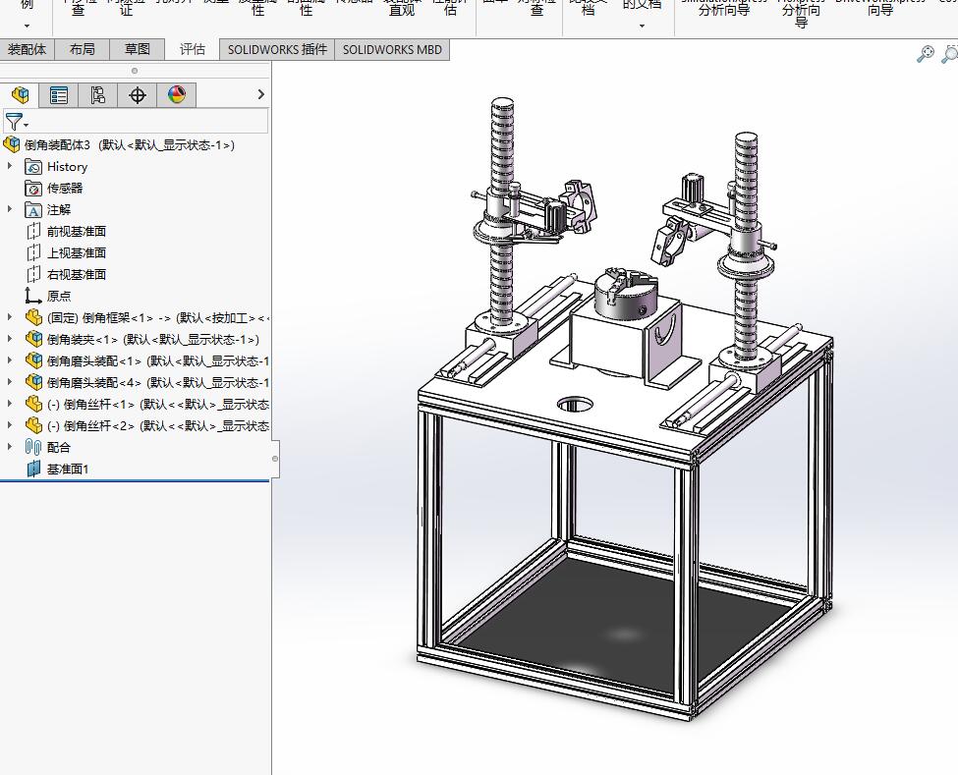
Task: Click the 上视基准面 plane icon
Action: [33, 252]
